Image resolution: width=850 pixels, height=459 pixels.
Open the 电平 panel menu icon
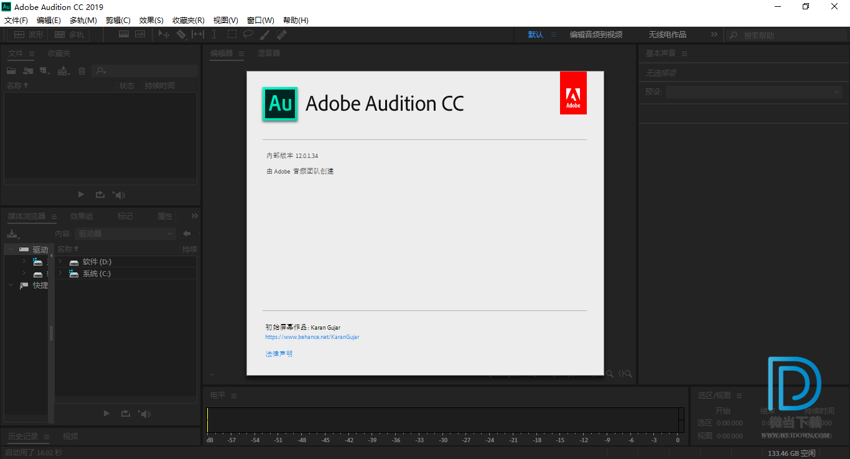point(234,396)
